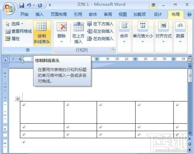The width and height of the screenshot is (194, 154).
Task: Click the vertical scrollbar thumb
Action: pos(190,75)
